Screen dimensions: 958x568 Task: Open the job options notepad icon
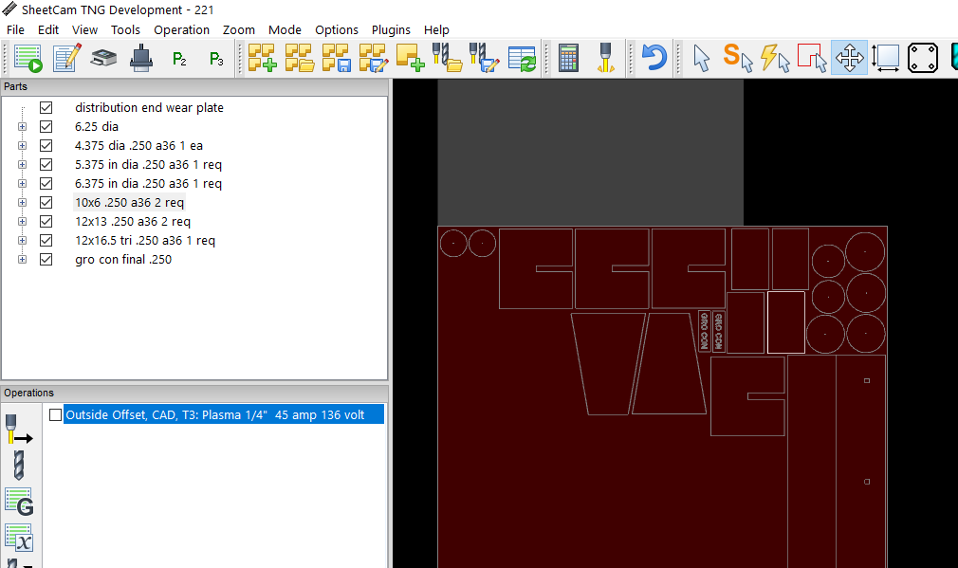pyautogui.click(x=66, y=59)
